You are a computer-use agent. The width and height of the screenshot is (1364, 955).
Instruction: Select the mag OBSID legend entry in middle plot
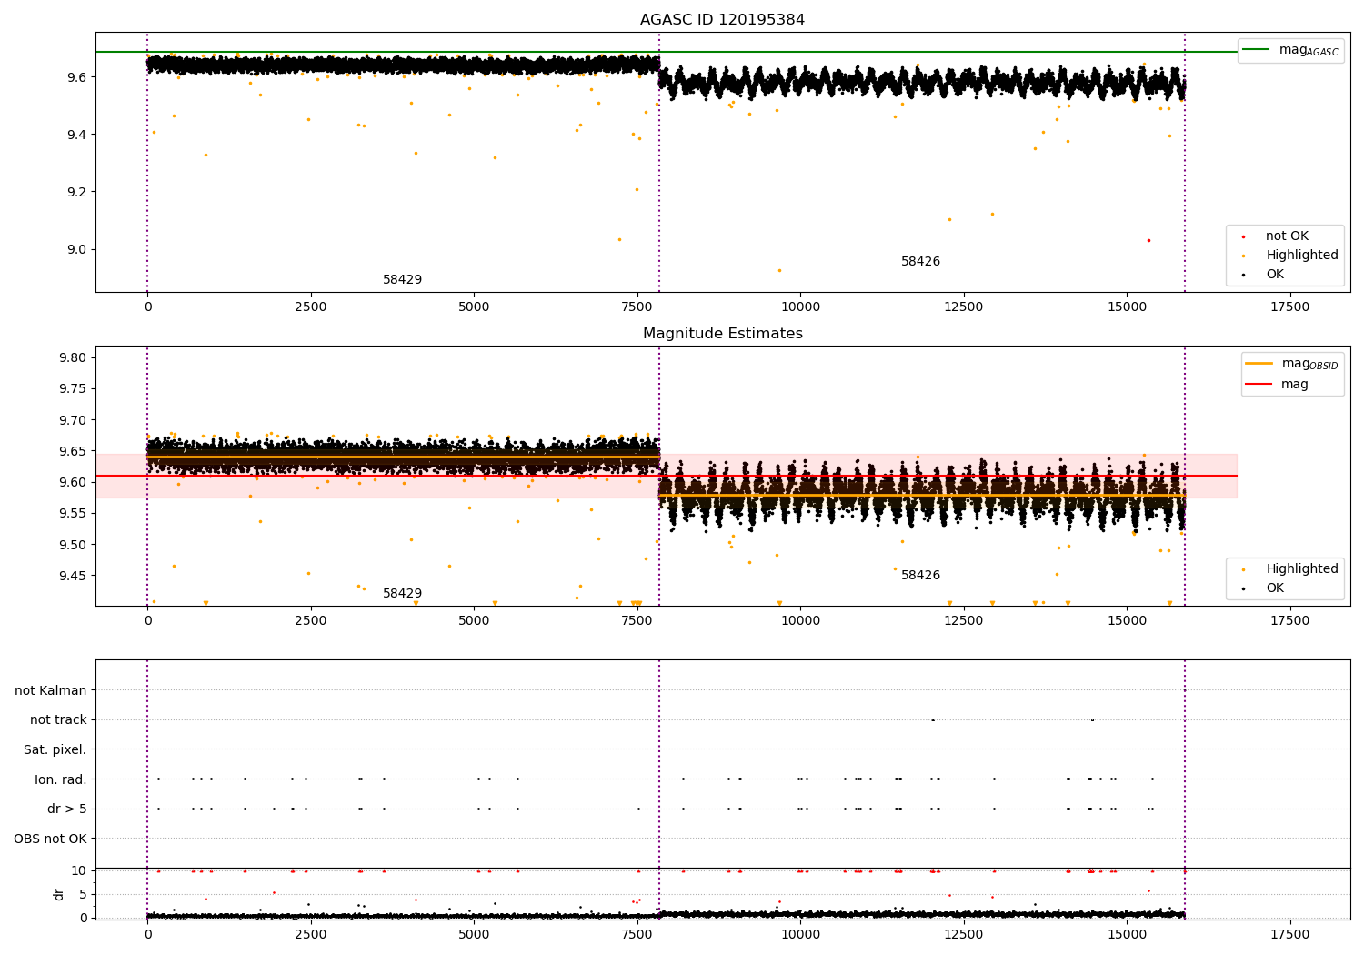click(1310, 364)
